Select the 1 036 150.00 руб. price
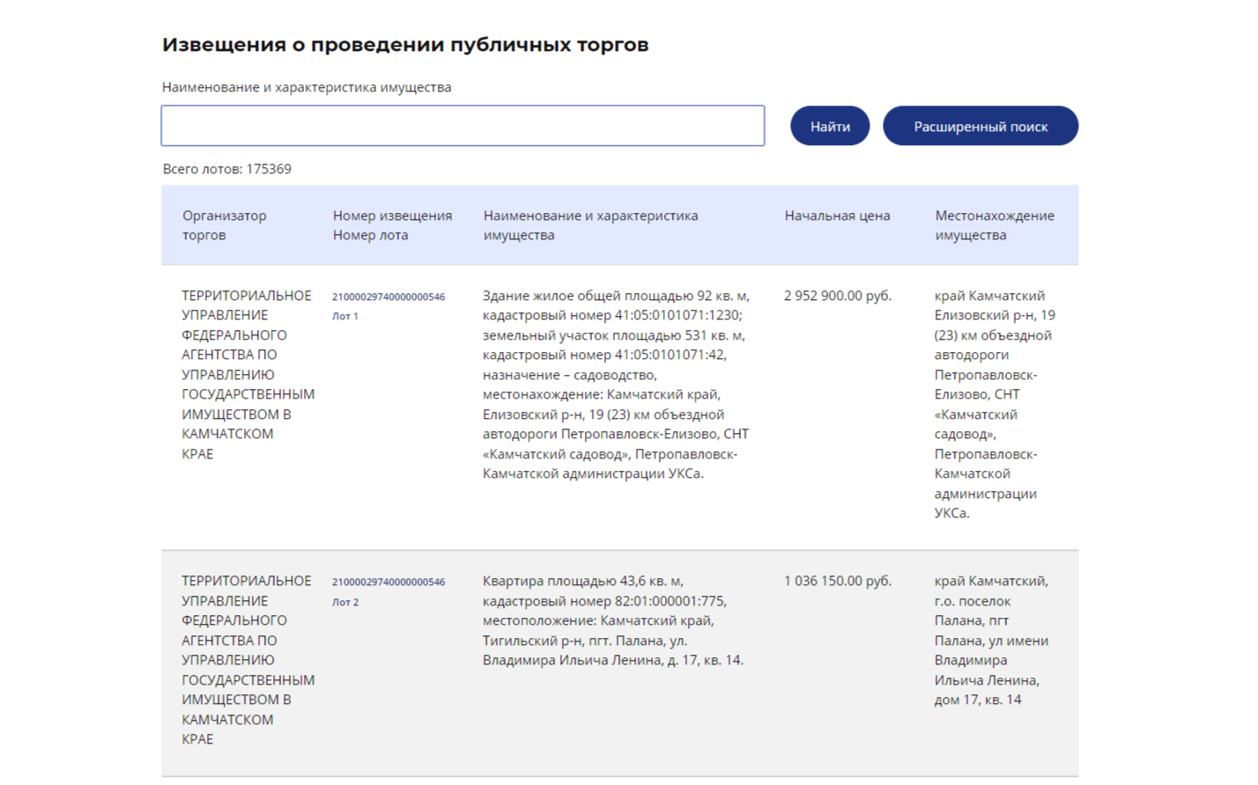Viewport: 1258px width, 785px height. click(837, 581)
